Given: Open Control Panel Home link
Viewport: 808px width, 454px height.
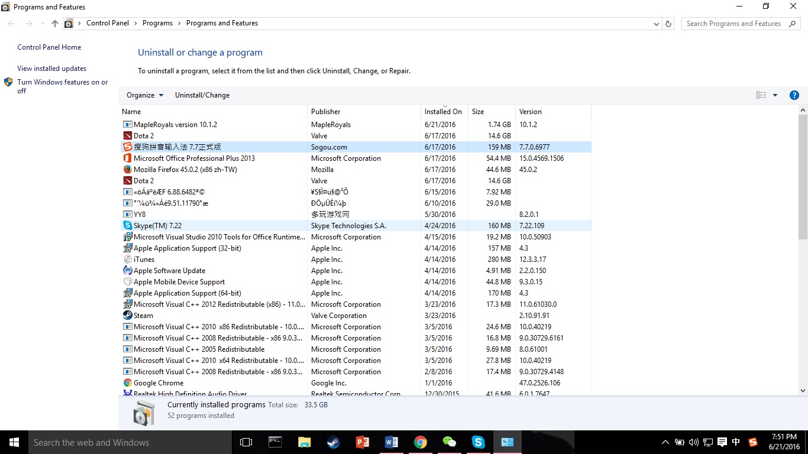Looking at the screenshot, I should click(49, 47).
